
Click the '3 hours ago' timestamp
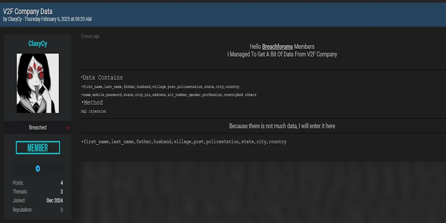[x=90, y=37]
